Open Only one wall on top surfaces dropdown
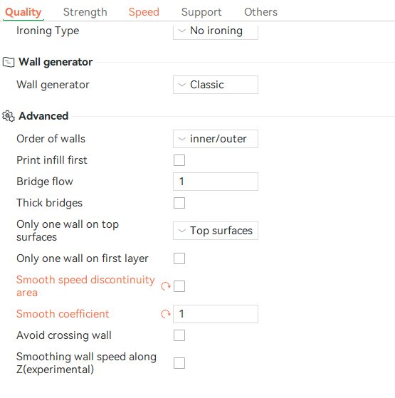This screenshot has height=398, width=395. pos(216,231)
